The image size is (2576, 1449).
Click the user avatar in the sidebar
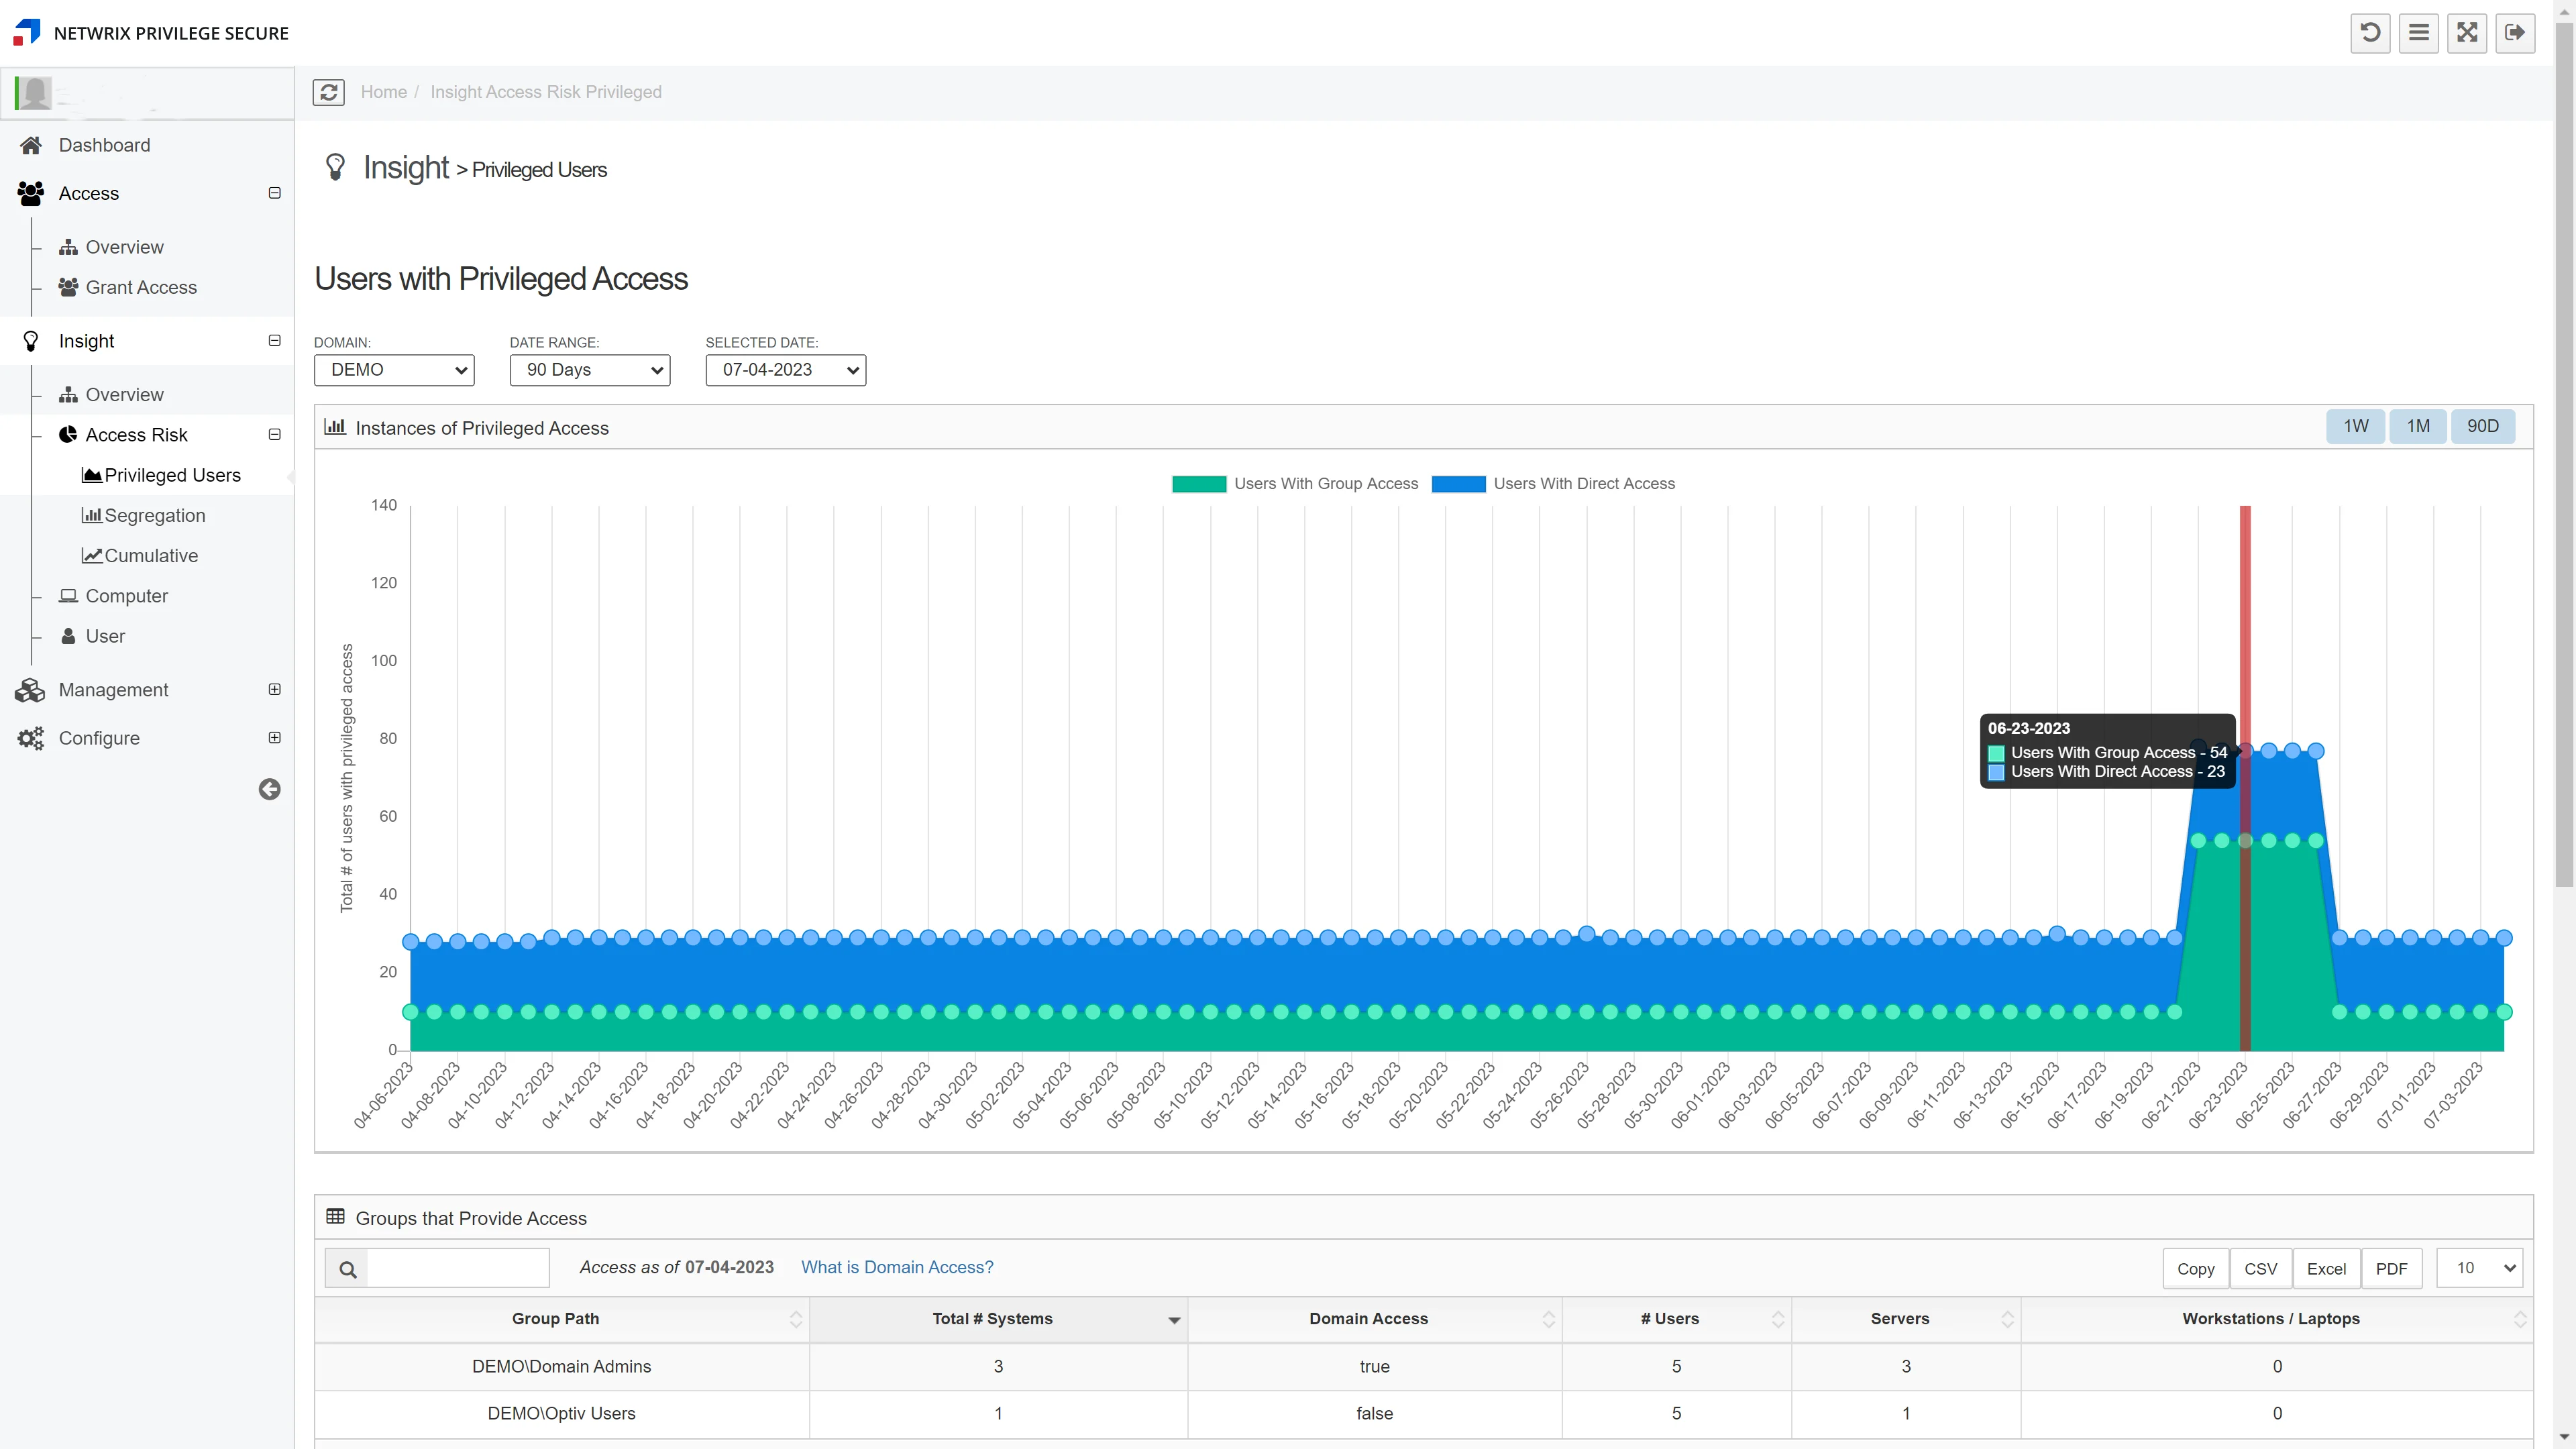tap(34, 93)
